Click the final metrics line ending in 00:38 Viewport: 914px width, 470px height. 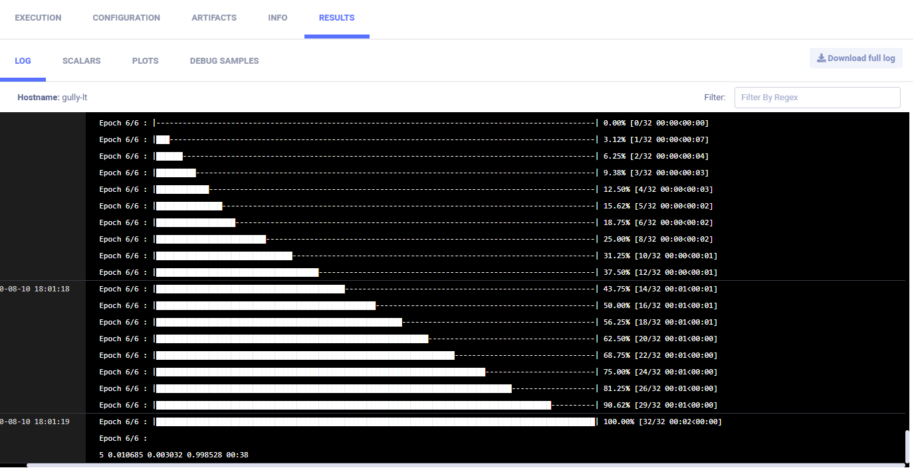[x=173, y=455]
